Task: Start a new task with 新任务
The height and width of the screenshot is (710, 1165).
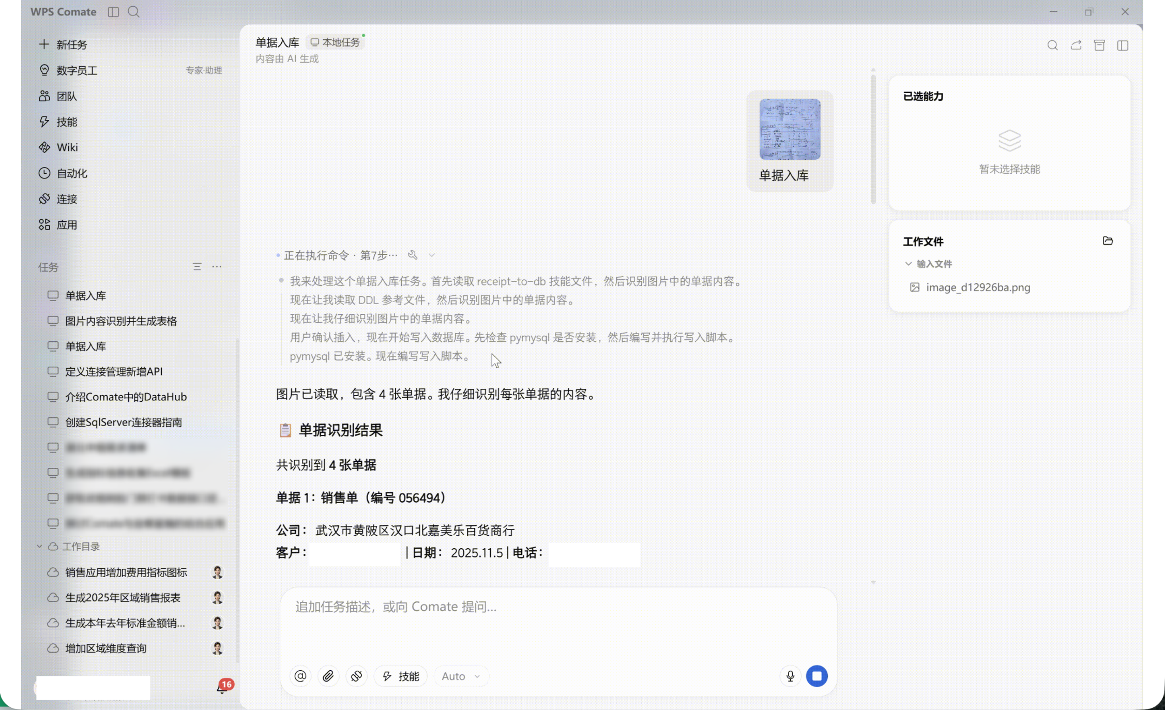Action: click(63, 44)
